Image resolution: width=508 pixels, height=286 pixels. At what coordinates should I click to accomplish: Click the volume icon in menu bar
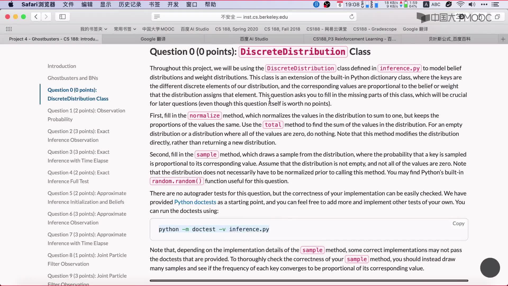click(472, 5)
